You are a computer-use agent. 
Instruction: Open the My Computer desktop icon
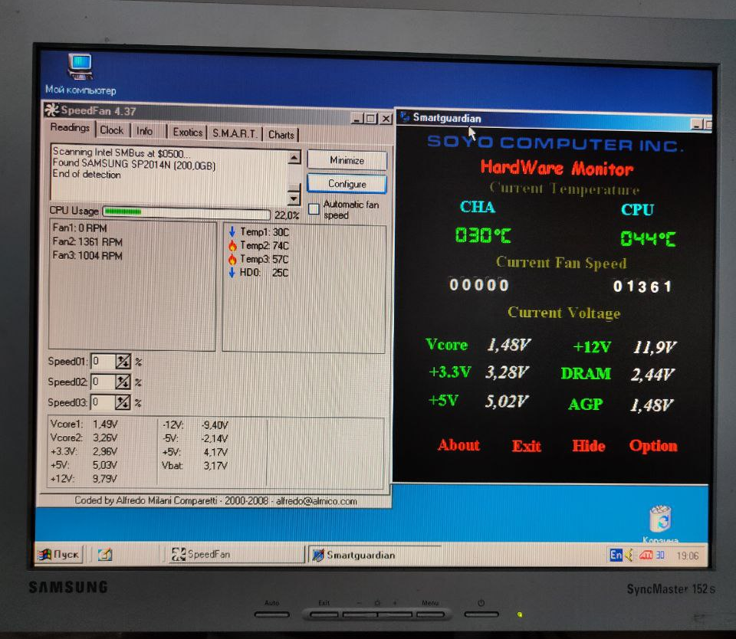tap(80, 67)
